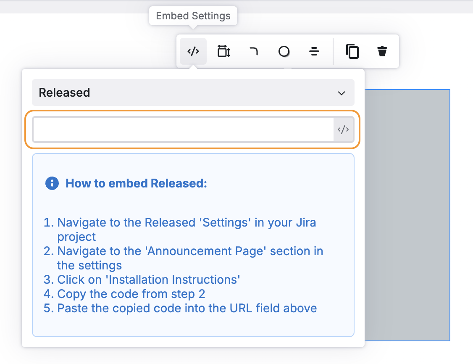
Task: Click step 'Paste the copied code into the URL field above'
Action: click(187, 308)
